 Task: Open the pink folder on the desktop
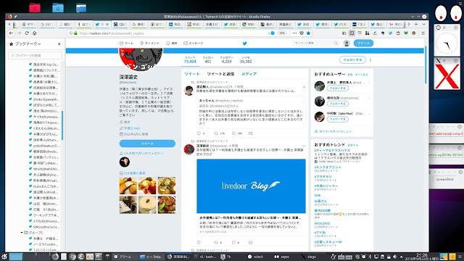click(35, 7)
